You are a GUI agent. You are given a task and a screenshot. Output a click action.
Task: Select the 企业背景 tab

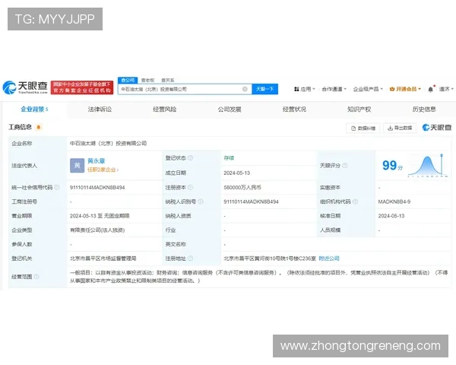point(34,109)
